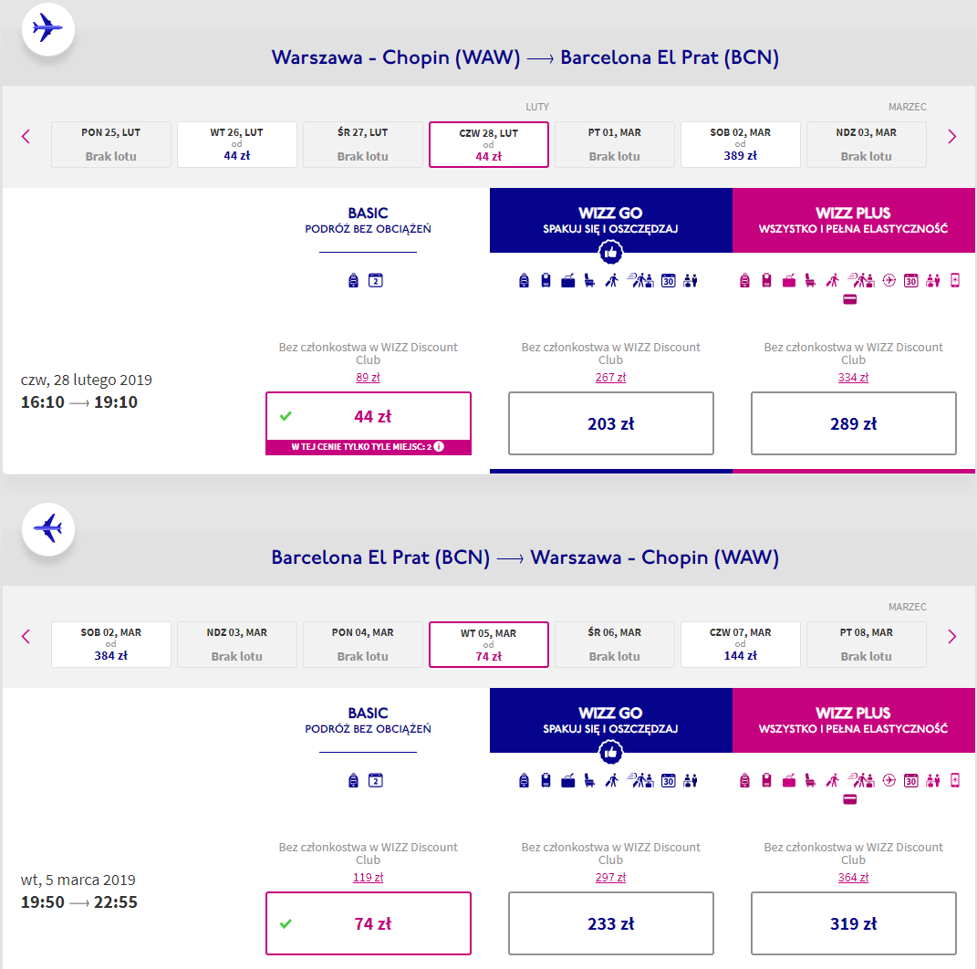Show earlier return dates with left chevron
This screenshot has height=969, width=977.
pos(26,636)
